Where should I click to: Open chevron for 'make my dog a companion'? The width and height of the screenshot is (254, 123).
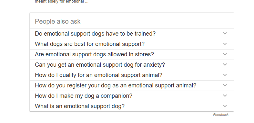(x=225, y=96)
